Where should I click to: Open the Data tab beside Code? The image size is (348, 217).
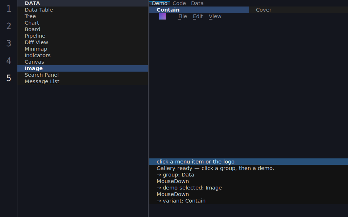pyautogui.click(x=197, y=3)
